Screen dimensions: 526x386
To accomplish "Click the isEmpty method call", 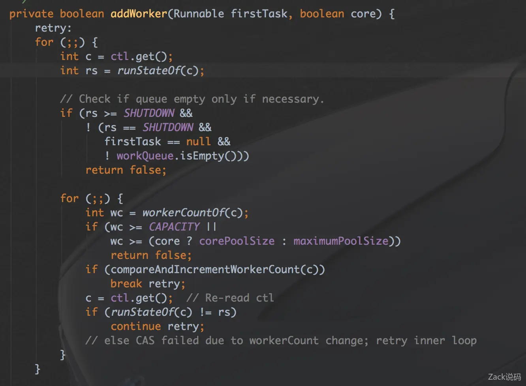I will point(202,156).
